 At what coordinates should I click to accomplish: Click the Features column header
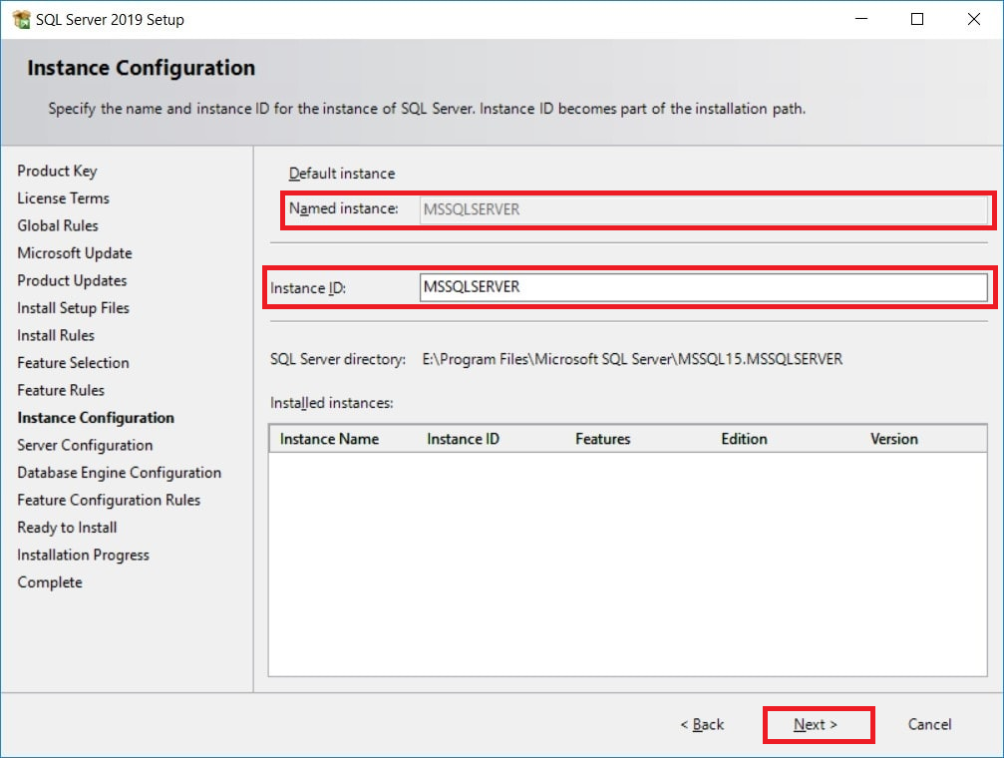pos(602,439)
